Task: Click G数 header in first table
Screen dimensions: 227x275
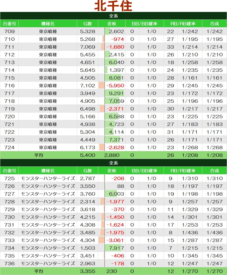Action: (88, 24)
